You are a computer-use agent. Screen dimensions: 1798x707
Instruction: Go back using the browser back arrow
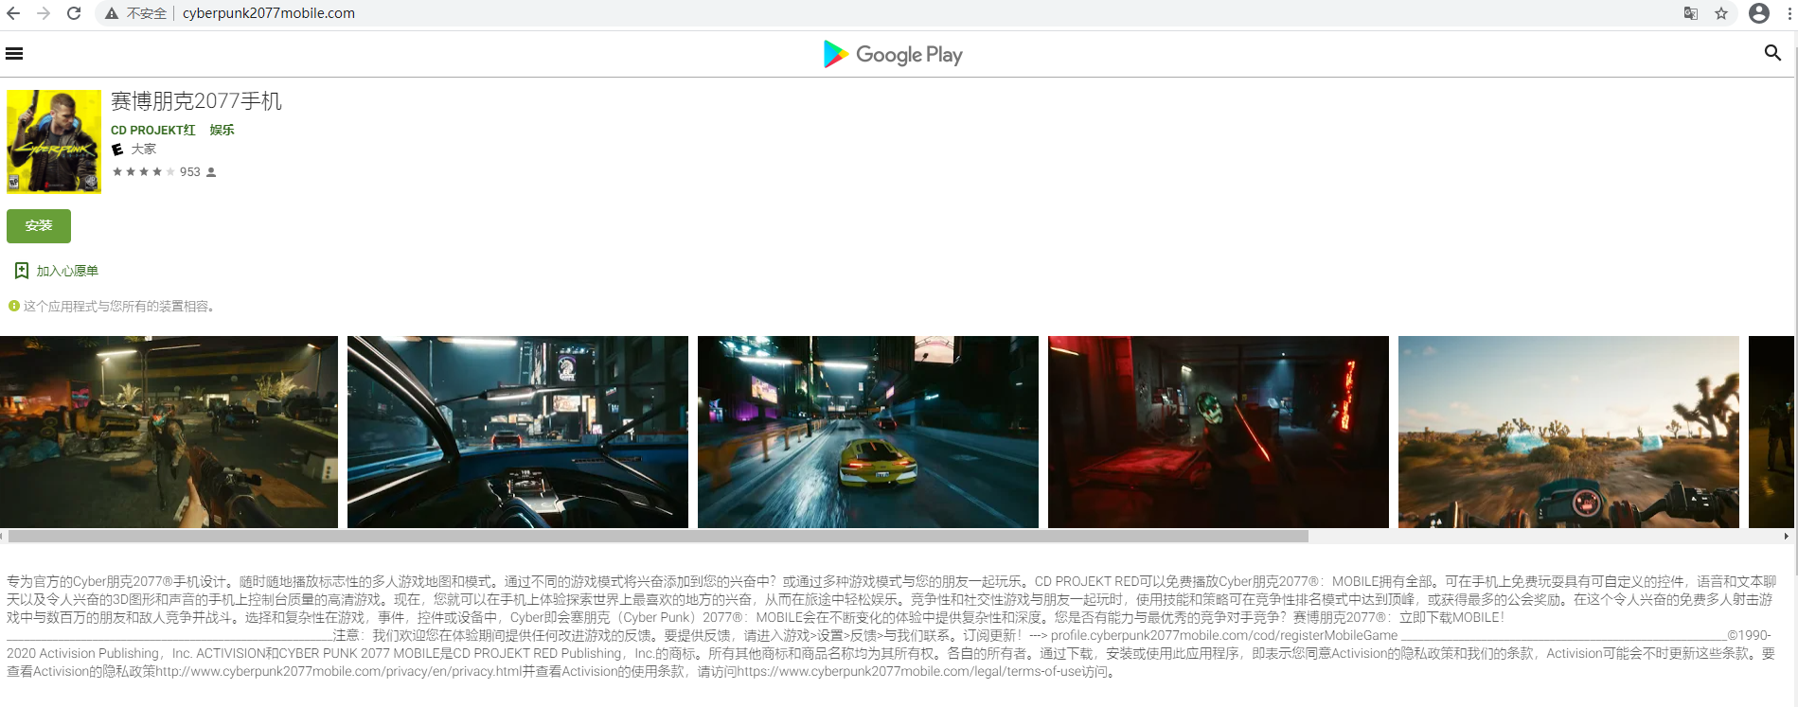13,13
